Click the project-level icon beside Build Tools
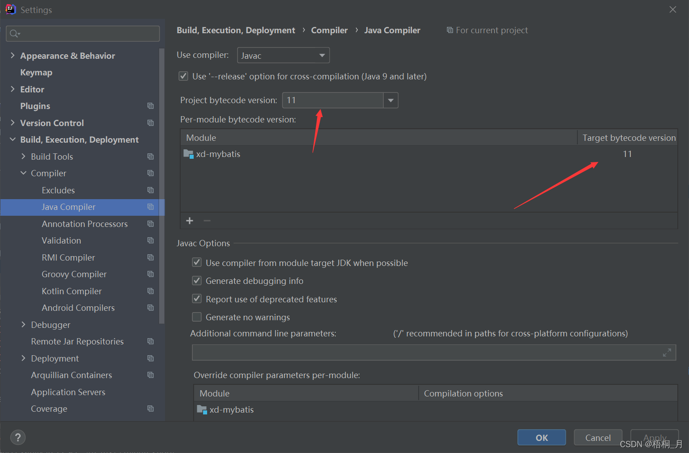 tap(151, 157)
